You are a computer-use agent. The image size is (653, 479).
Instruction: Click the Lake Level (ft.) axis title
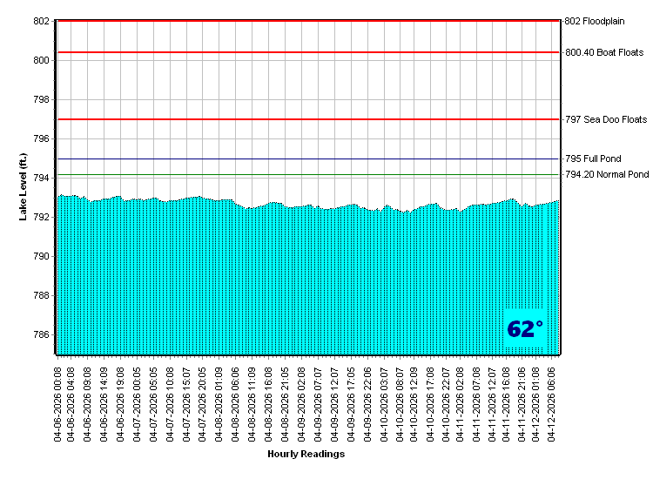[x=24, y=186]
